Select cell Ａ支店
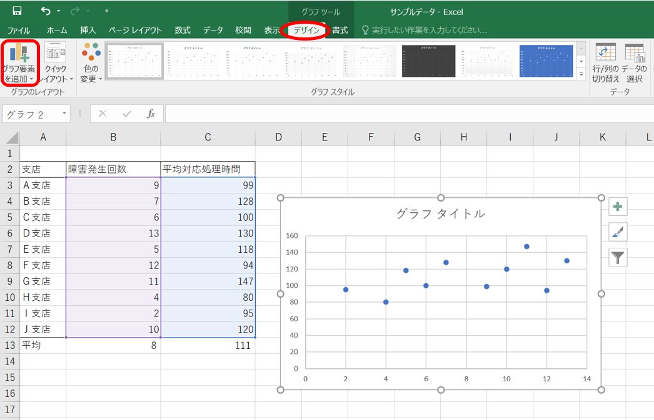Screen dimensions: 654x420 (43, 185)
